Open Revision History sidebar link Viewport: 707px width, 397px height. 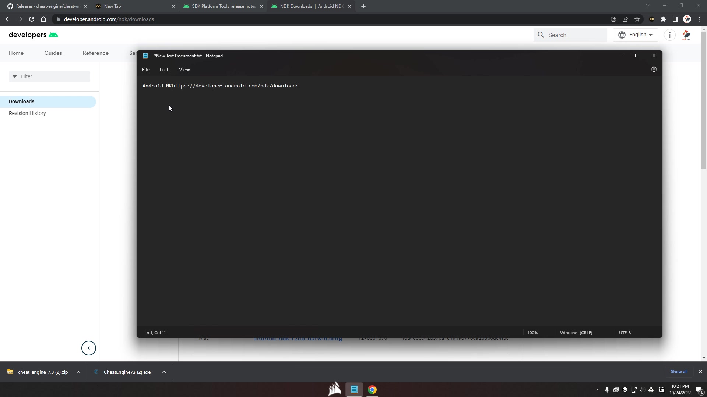27,113
